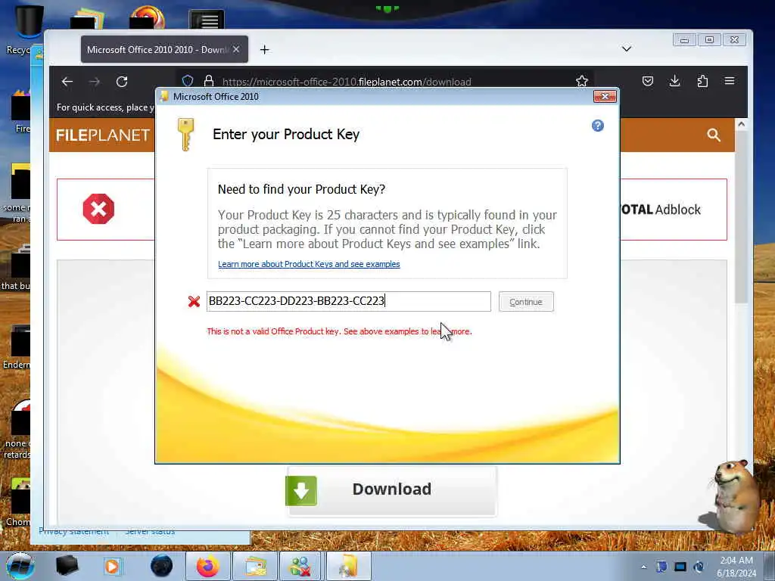
Task: Click the taskbar clock showing 2:04 AM
Action: [x=736, y=567]
